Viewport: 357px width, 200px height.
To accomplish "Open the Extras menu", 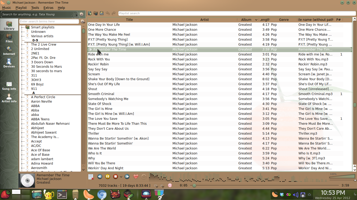I will (48, 8).
